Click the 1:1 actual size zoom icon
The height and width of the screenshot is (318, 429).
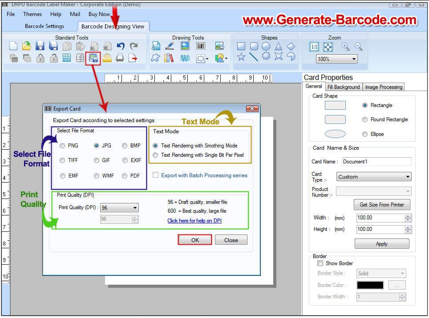[x=314, y=47]
